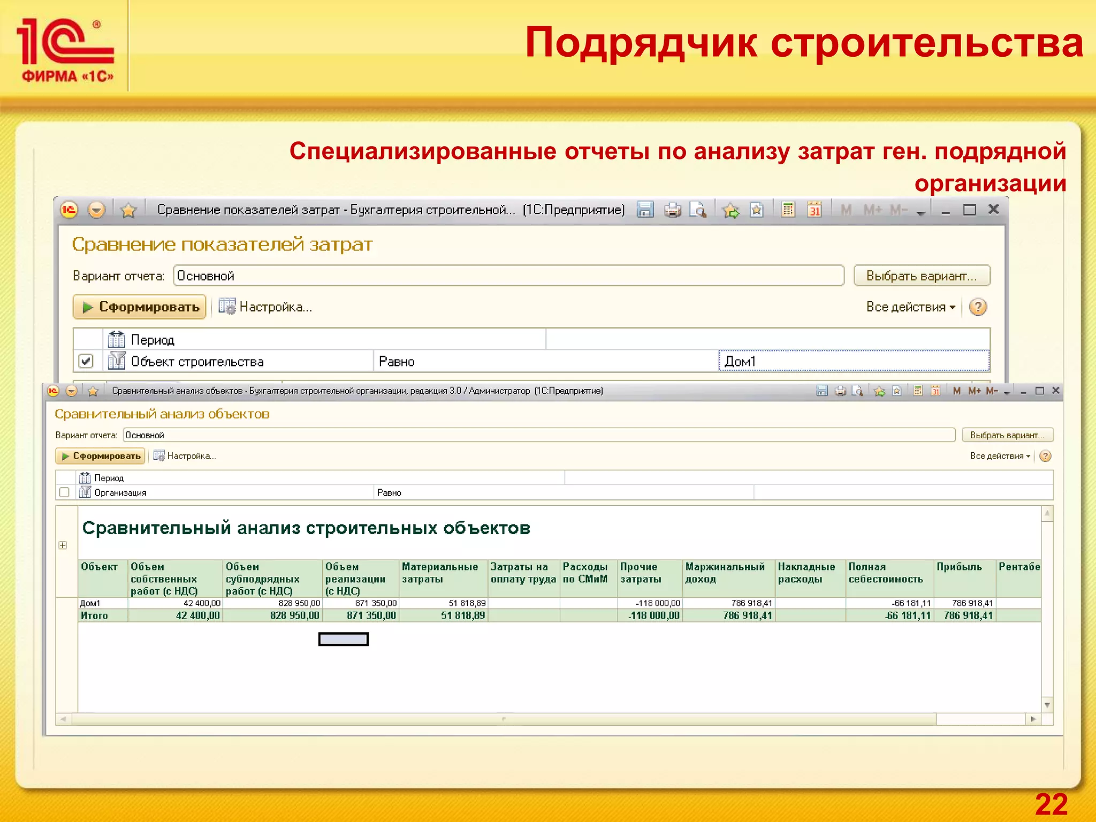This screenshot has height=822, width=1096.
Task: Open calculator in Сравнение показателей затрат window
Action: tap(788, 210)
